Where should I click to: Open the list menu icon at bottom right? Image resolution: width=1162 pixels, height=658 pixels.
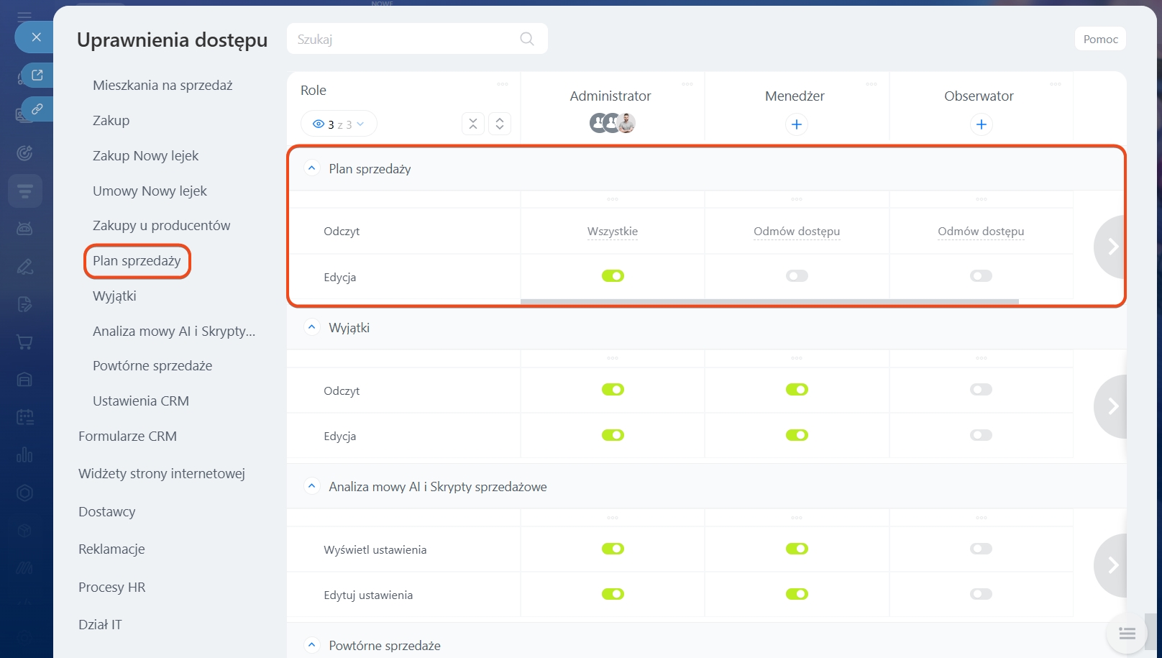tap(1127, 634)
